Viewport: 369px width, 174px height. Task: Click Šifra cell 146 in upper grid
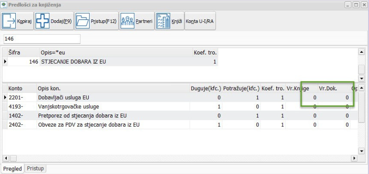(23, 62)
